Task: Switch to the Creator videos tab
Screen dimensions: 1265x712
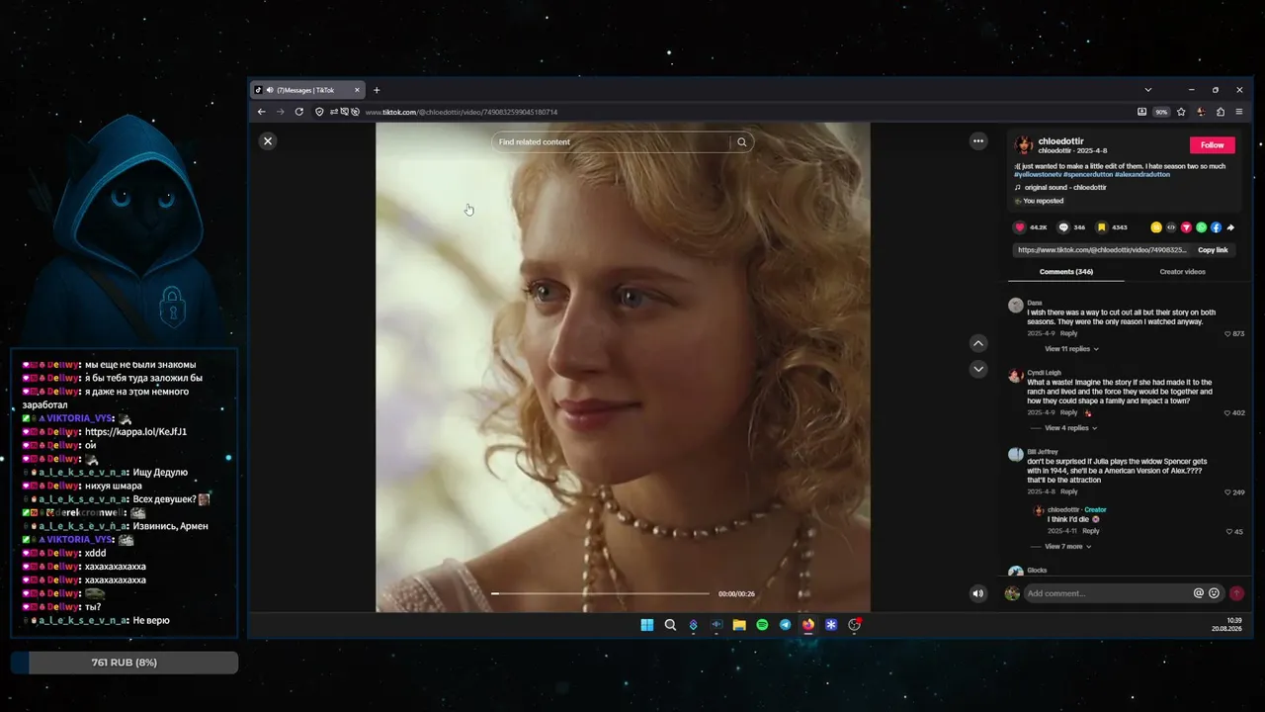Action: [x=1182, y=272]
